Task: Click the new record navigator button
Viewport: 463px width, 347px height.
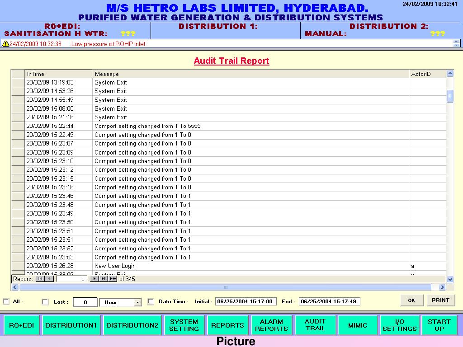Action: click(113, 279)
